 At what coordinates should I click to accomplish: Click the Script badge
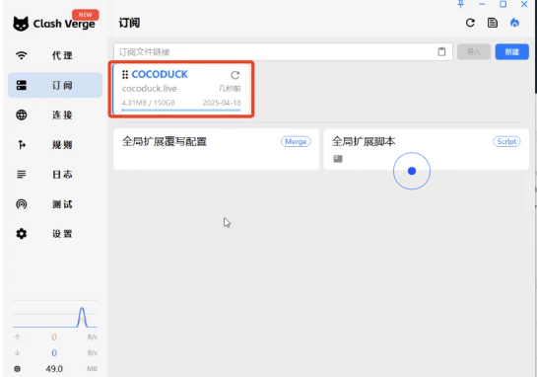(x=506, y=142)
